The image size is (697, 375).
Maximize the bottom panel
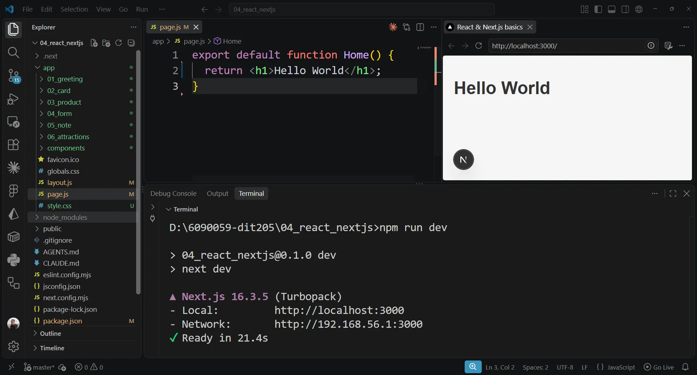point(673,194)
